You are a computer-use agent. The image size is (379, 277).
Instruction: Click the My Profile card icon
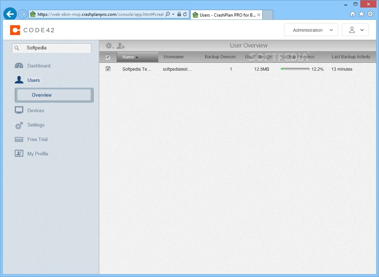[19, 153]
